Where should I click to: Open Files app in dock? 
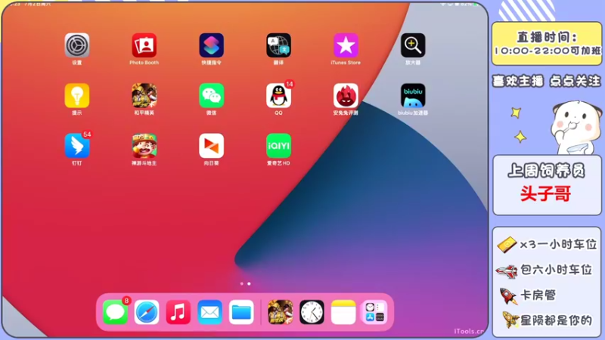pos(241,312)
